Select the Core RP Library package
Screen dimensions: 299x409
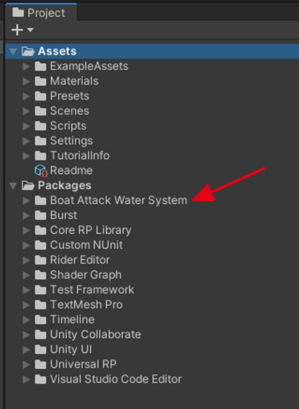point(90,230)
